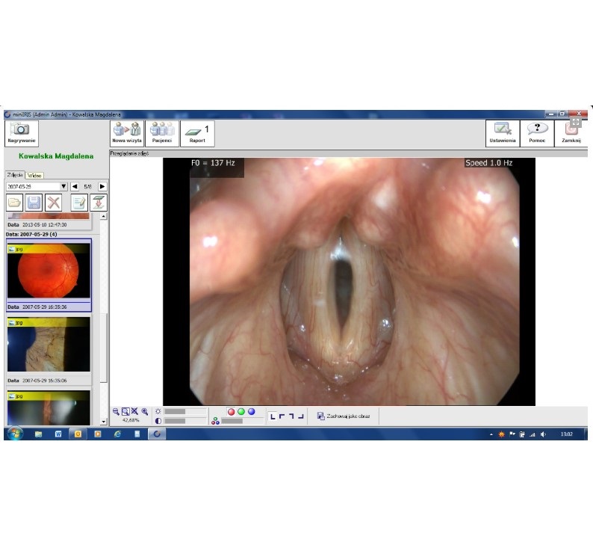Toggle the green color channel circle
The height and width of the screenshot is (560, 593).
241,411
